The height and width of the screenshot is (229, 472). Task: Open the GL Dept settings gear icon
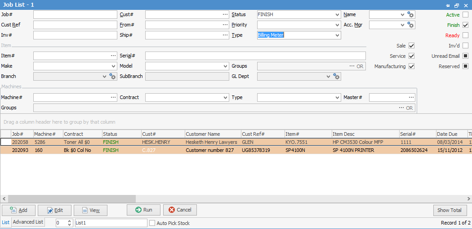pyautogui.click(x=336, y=77)
